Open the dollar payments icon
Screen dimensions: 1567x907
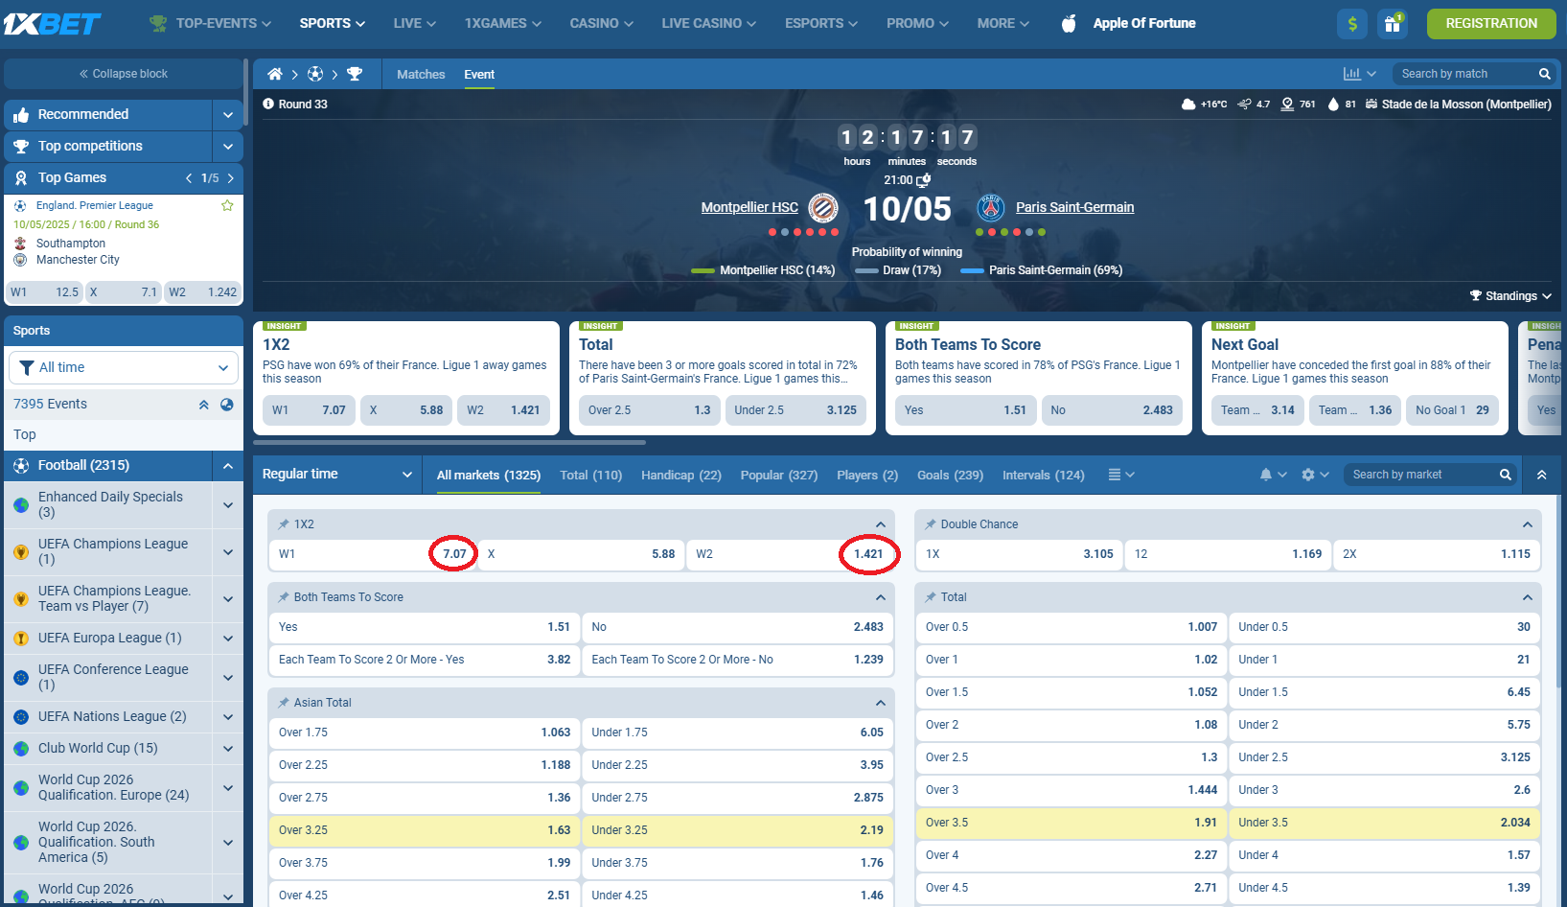(1352, 24)
